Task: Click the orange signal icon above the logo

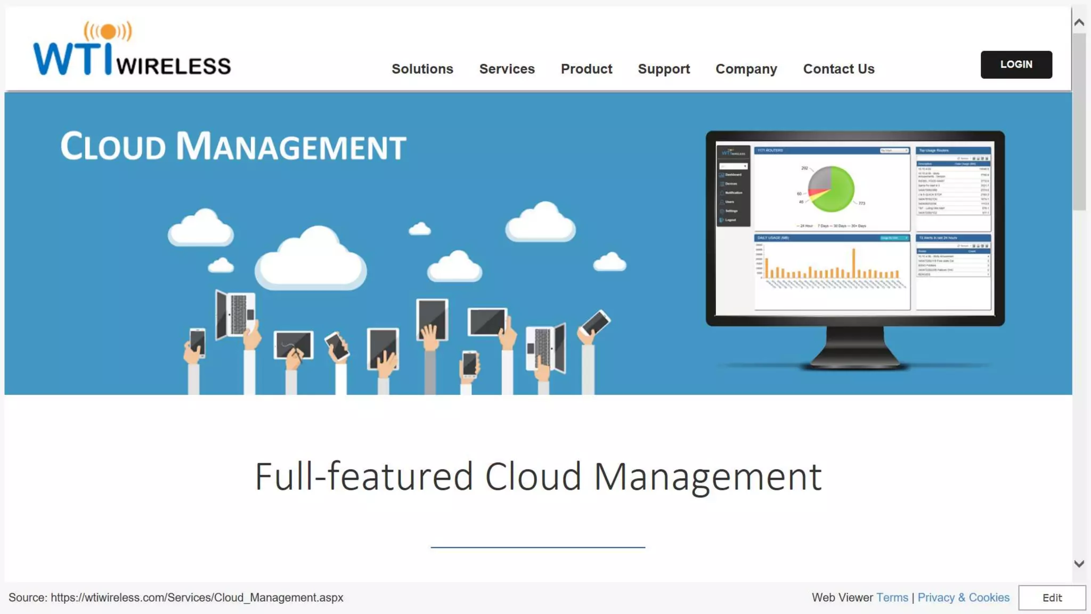Action: (108, 31)
